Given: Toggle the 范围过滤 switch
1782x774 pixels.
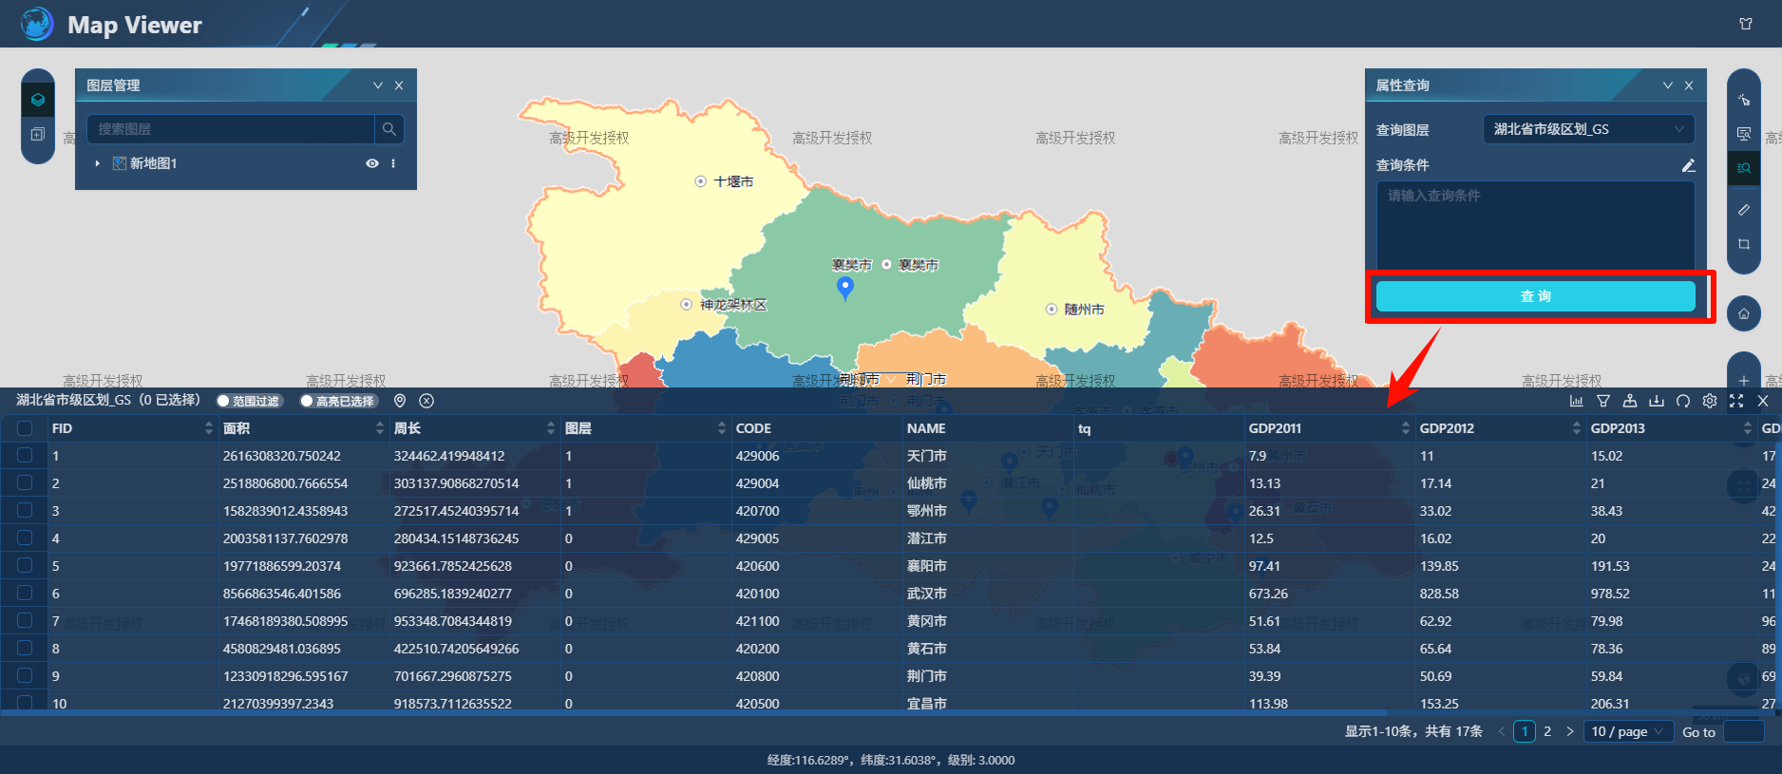Looking at the screenshot, I should pyautogui.click(x=249, y=401).
